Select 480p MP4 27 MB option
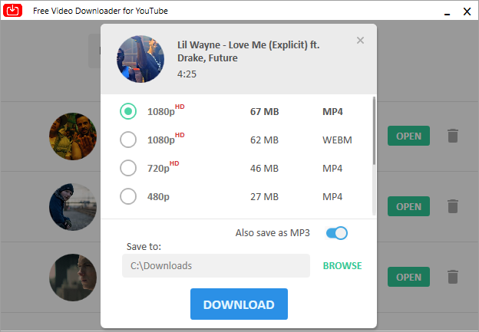Viewport: 479px width, 332px height. coord(128,196)
